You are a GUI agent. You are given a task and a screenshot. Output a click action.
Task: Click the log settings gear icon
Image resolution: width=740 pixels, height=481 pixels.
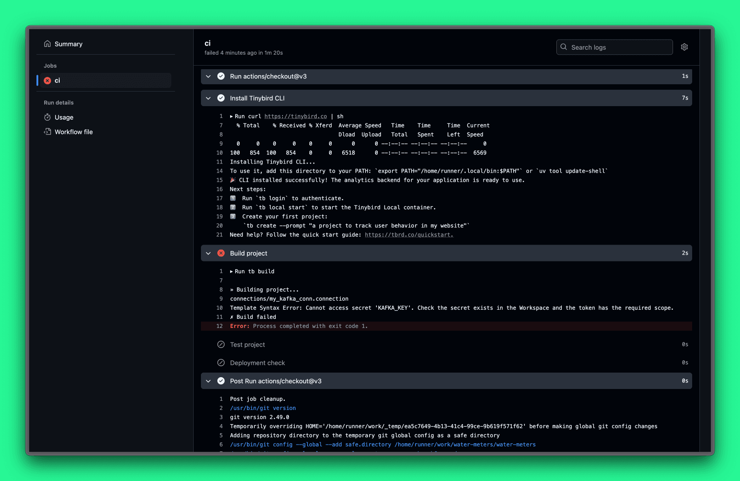click(684, 47)
